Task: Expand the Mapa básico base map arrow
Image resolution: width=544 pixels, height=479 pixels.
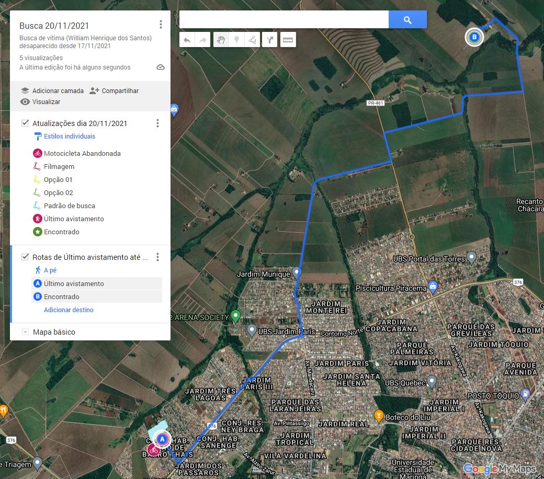Action: point(25,332)
